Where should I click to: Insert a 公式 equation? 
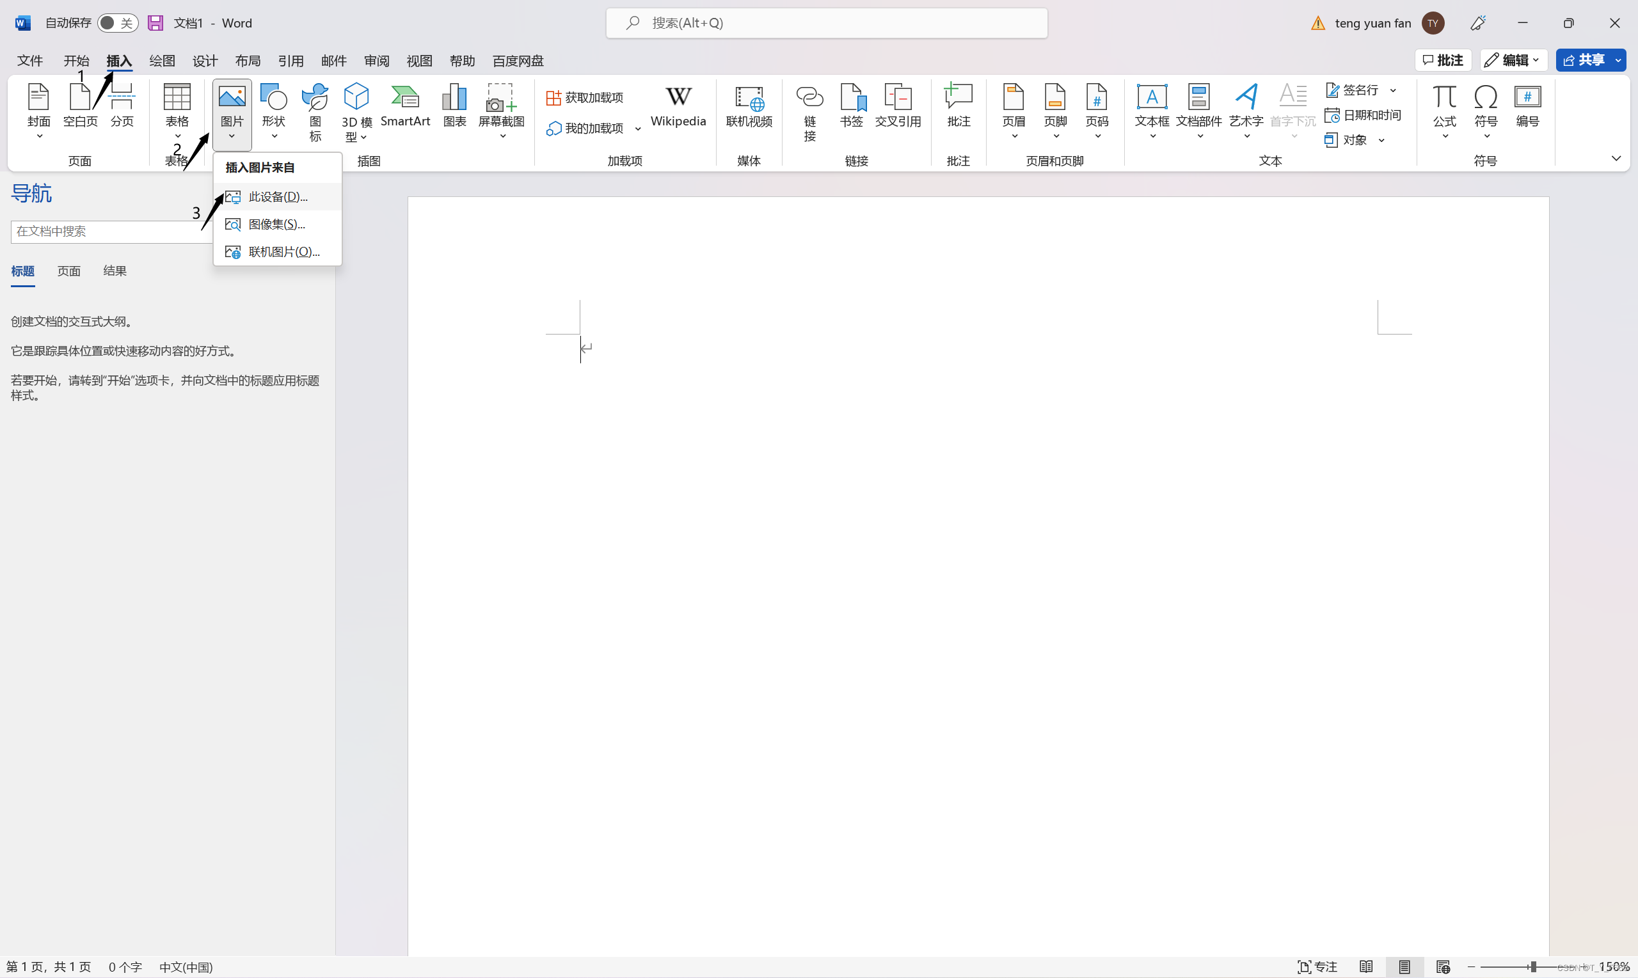point(1444,111)
